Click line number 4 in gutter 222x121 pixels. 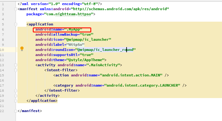pos(3,19)
